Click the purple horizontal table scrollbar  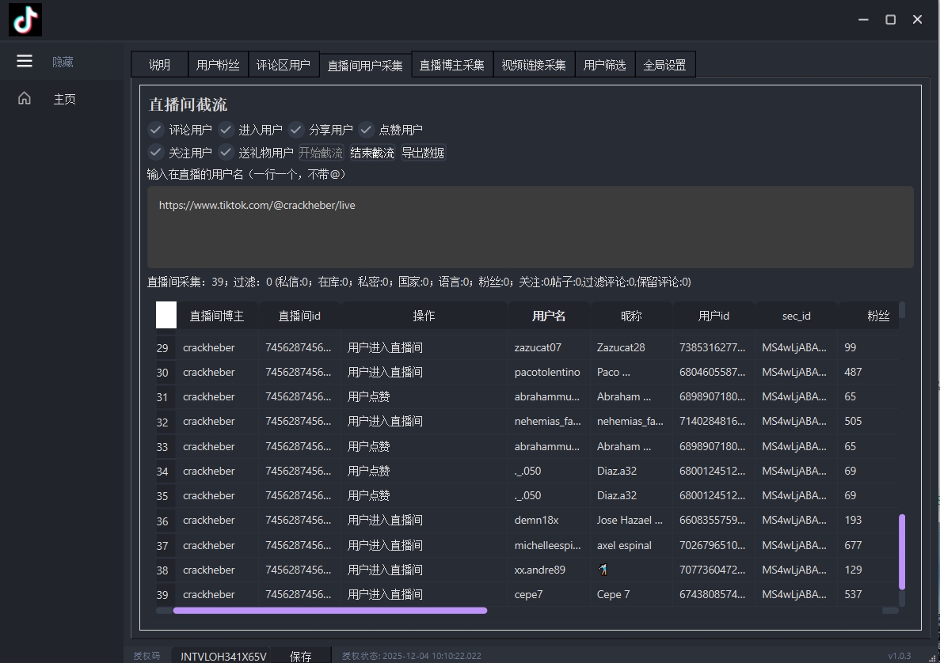click(329, 610)
